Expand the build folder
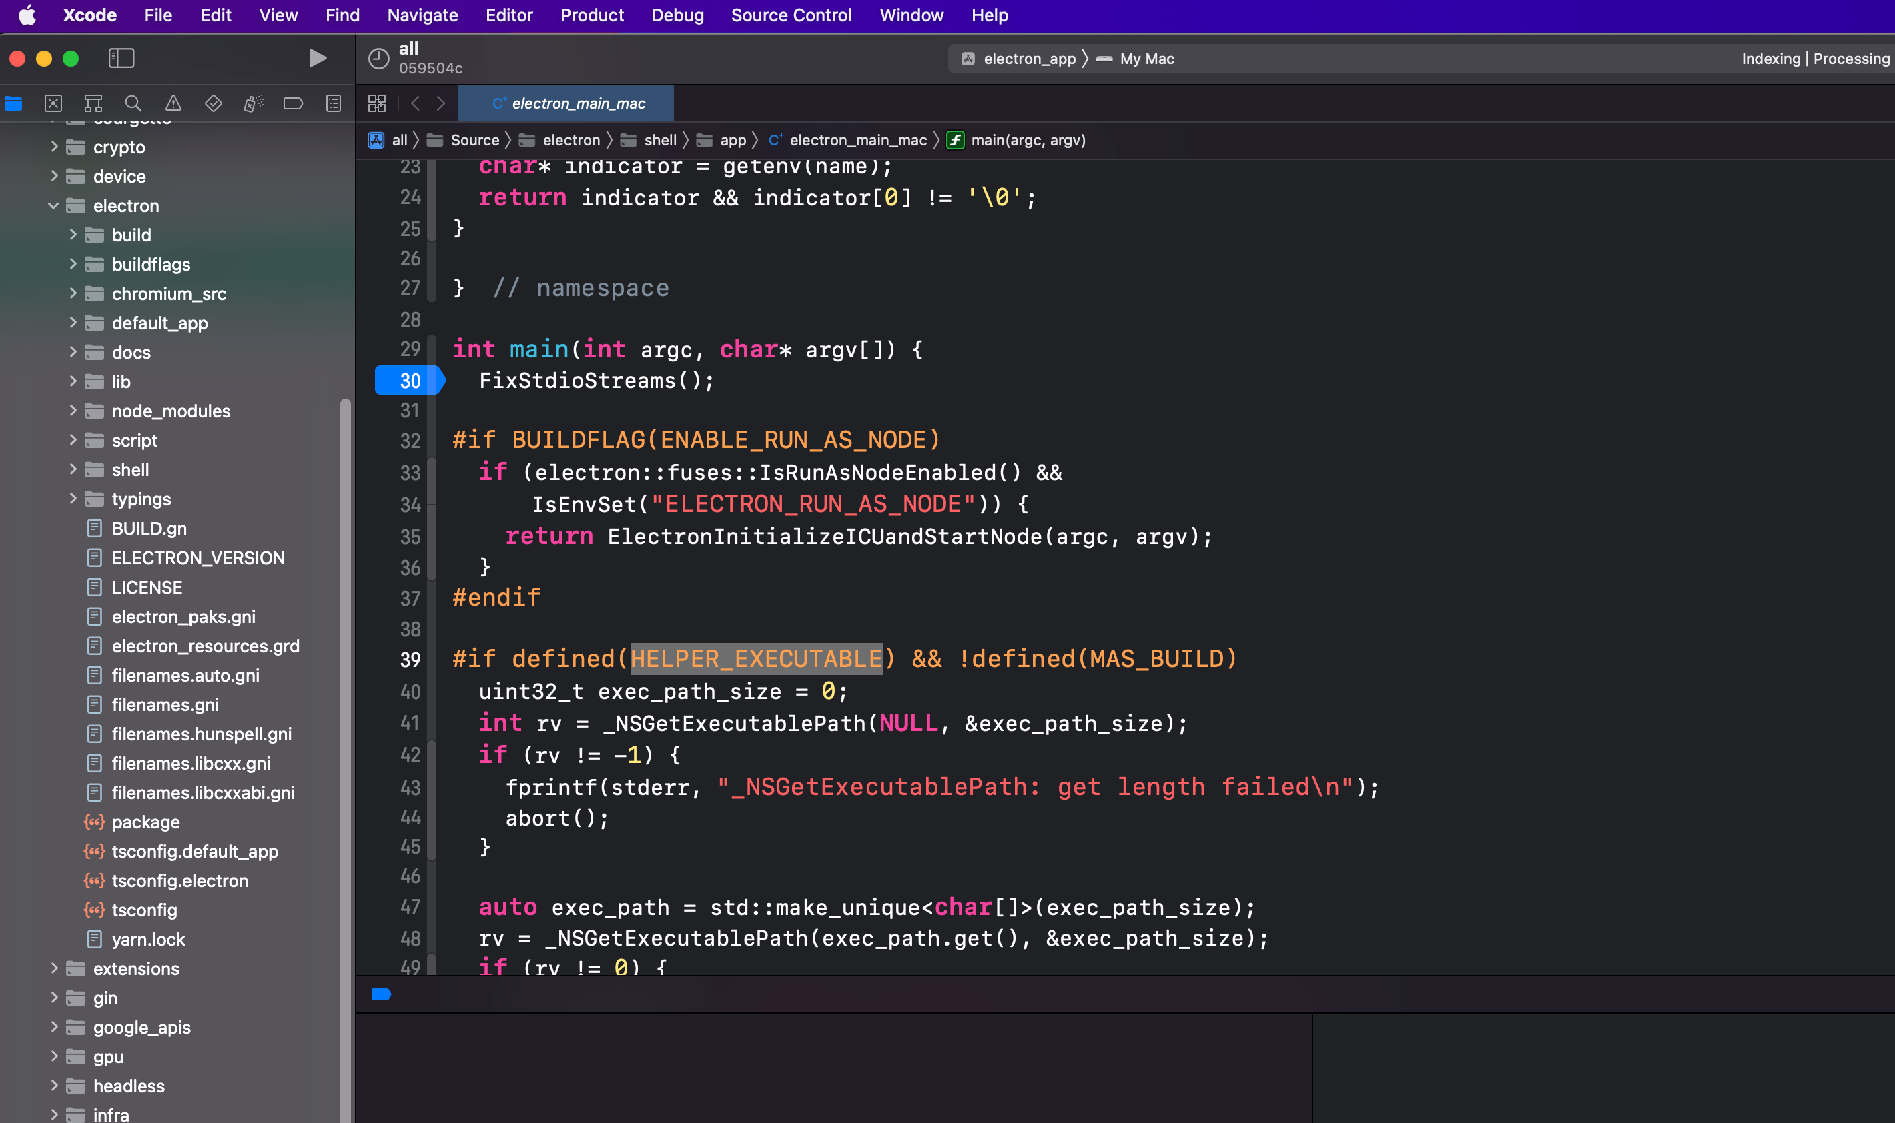The width and height of the screenshot is (1895, 1123). click(x=73, y=235)
